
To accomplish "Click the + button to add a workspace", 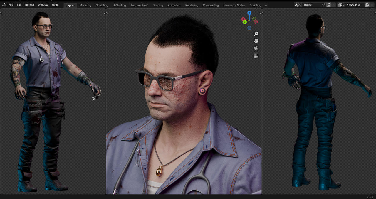I will [266, 5].
